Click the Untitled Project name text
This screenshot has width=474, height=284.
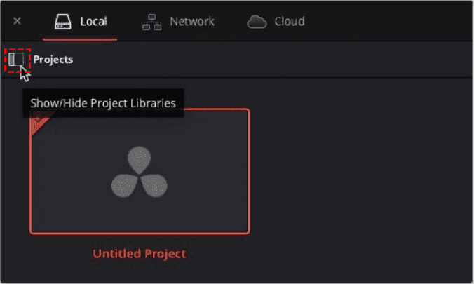140,253
